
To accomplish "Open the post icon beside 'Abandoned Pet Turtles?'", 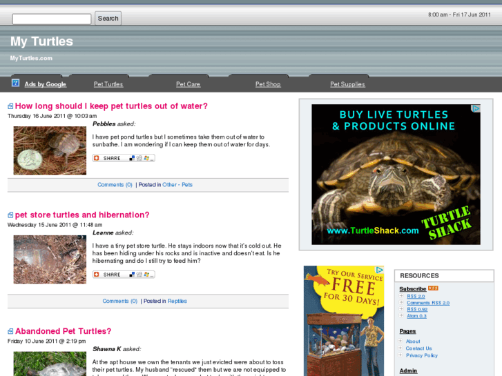I will tap(10, 331).
